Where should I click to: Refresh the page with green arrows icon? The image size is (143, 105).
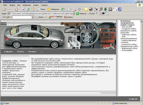point(28,9)
